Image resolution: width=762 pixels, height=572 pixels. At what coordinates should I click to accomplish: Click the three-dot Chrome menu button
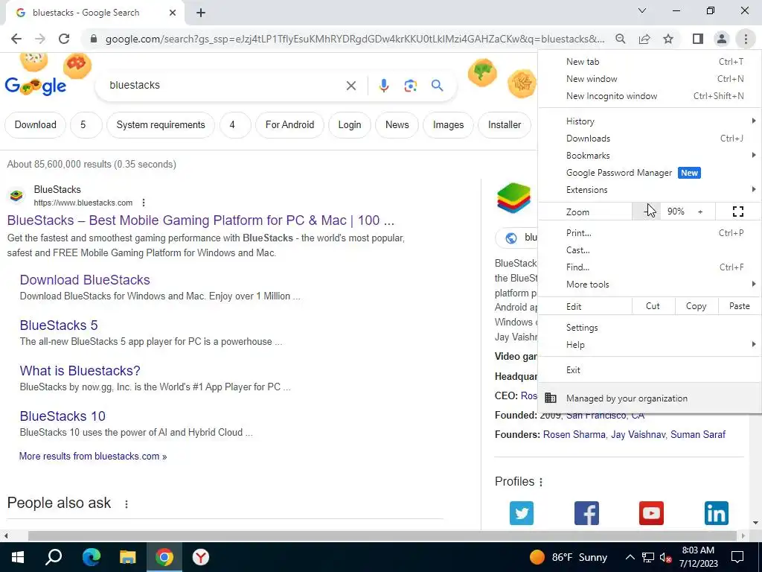746,39
